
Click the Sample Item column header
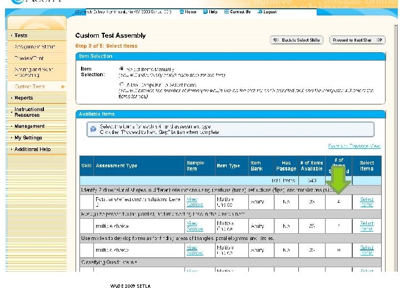coord(200,166)
